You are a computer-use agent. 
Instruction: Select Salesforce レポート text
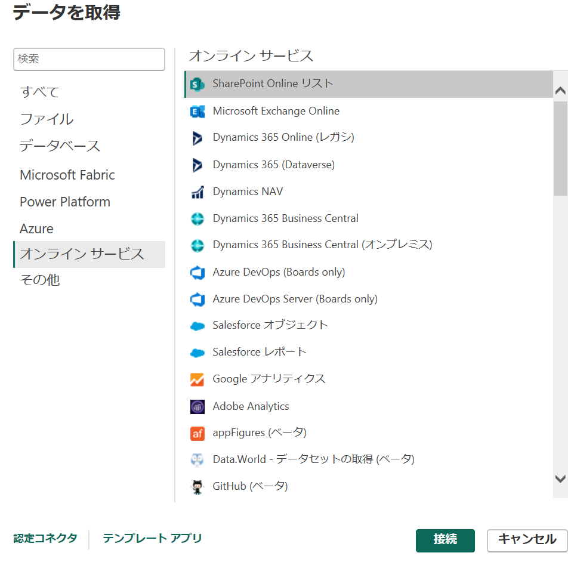coord(260,352)
